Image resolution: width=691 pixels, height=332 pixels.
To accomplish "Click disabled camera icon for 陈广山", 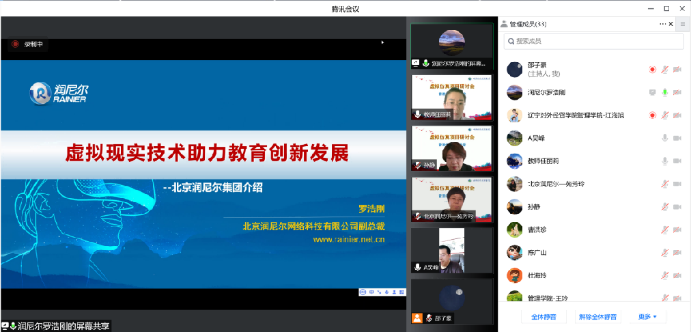I will (677, 253).
